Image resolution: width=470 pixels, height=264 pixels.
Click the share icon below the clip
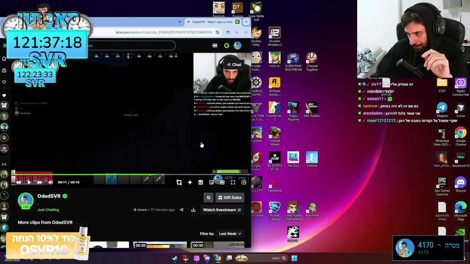pos(181,210)
